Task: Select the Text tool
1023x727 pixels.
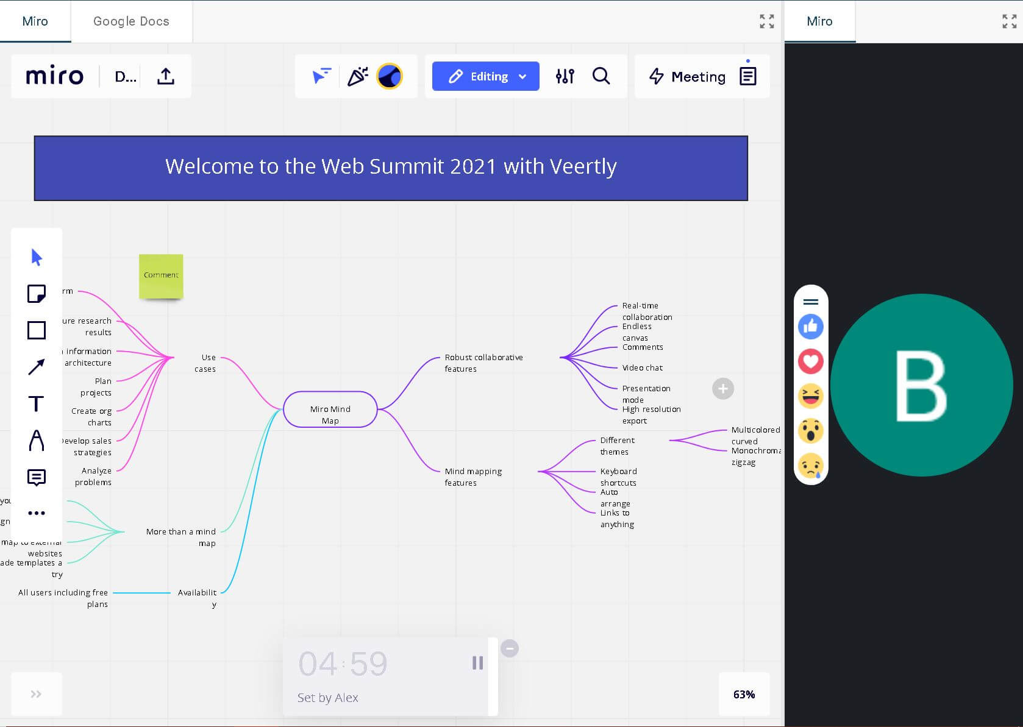Action: tap(37, 403)
